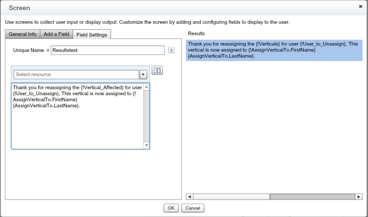Close the Screen dialog with the X
This screenshot has height=217, width=368.
361,6
